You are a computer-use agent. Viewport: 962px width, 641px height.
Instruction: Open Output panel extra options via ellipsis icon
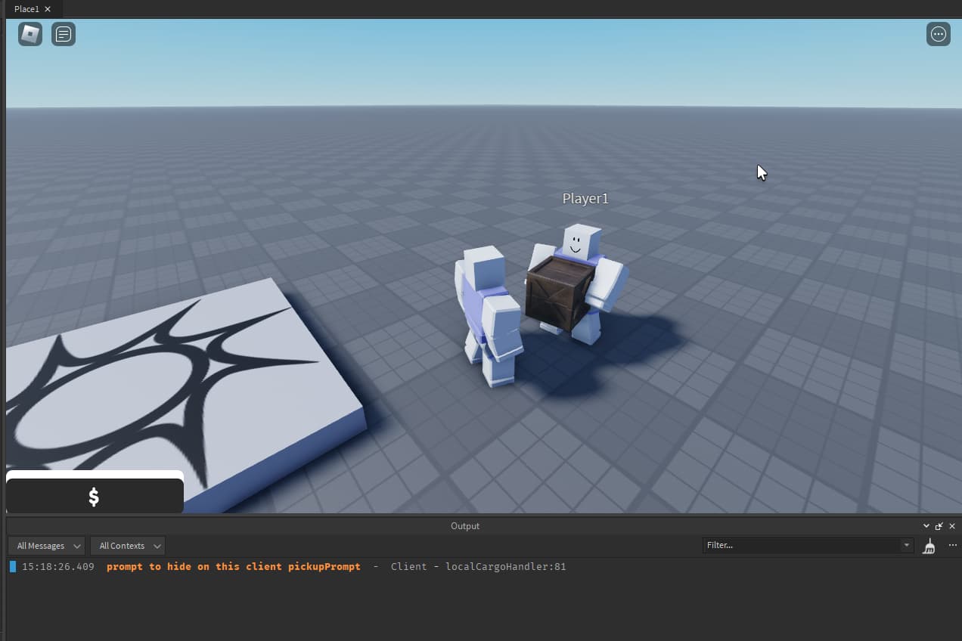pyautogui.click(x=952, y=545)
